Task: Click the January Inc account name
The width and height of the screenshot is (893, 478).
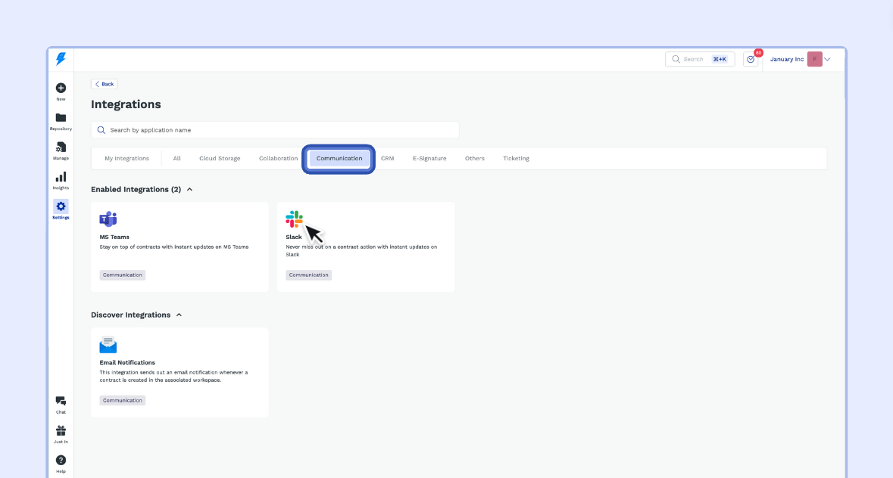Action: coord(787,59)
